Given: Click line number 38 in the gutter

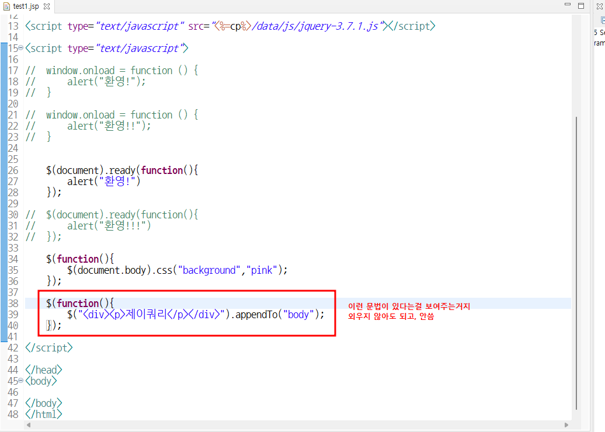Looking at the screenshot, I should coord(13,304).
